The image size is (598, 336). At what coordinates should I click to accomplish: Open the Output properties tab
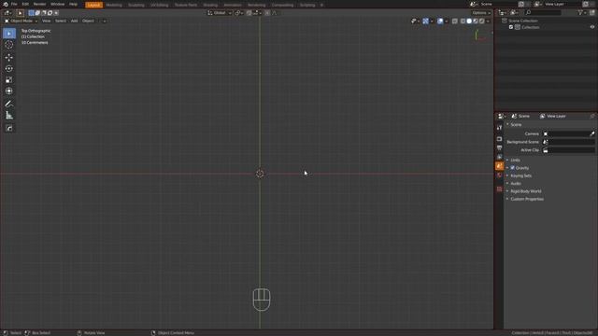[x=499, y=147]
